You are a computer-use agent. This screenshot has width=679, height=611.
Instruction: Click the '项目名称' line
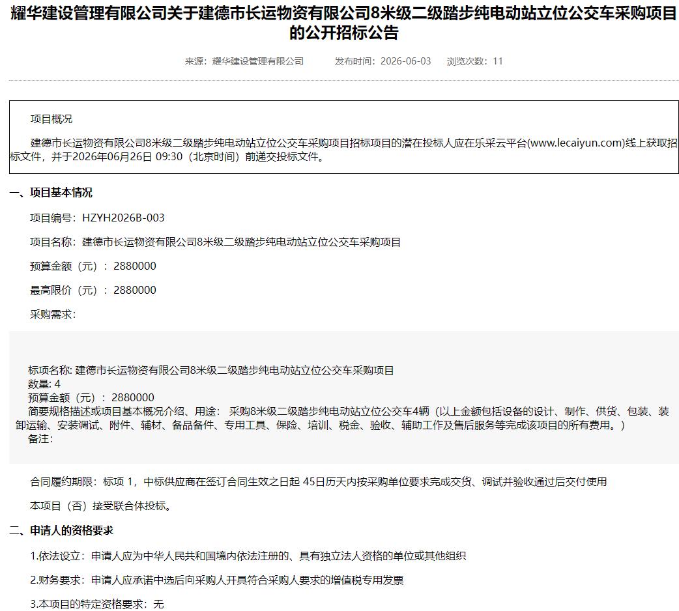tap(215, 242)
